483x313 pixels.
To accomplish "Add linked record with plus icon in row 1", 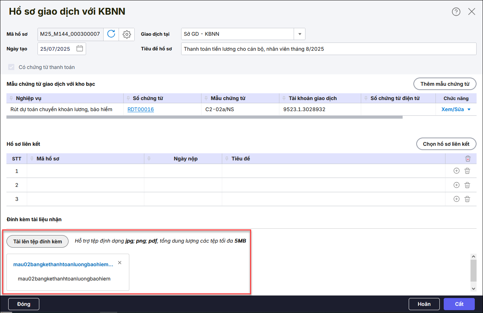I will (x=456, y=171).
